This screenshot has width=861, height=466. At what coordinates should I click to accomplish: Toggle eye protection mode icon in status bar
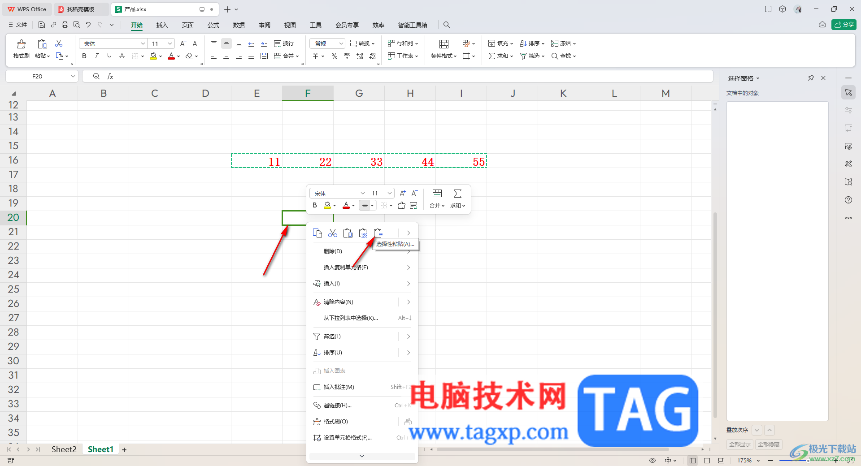coord(652,461)
